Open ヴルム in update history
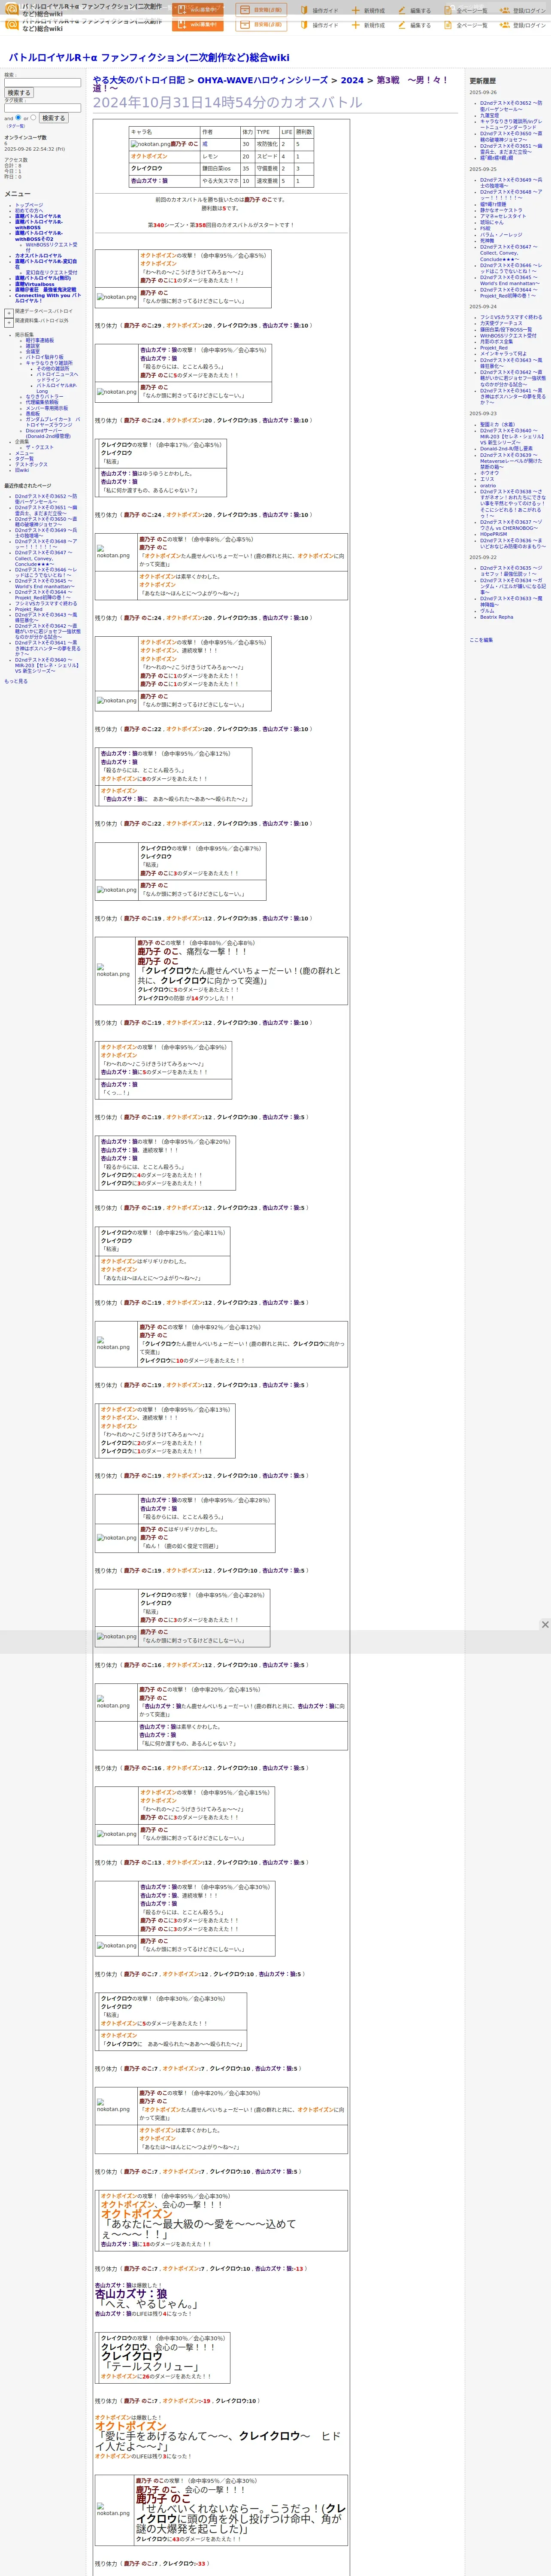This screenshot has width=551, height=2576. point(487,612)
